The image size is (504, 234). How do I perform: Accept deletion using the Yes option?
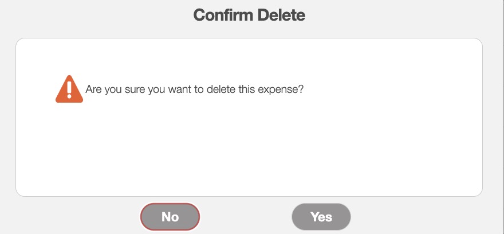321,217
